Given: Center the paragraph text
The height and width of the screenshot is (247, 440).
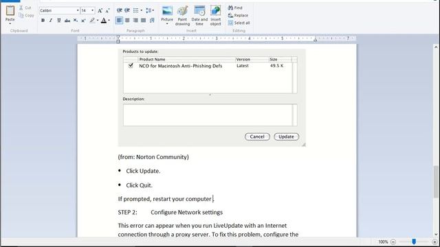Looking at the screenshot, I should (127, 20).
